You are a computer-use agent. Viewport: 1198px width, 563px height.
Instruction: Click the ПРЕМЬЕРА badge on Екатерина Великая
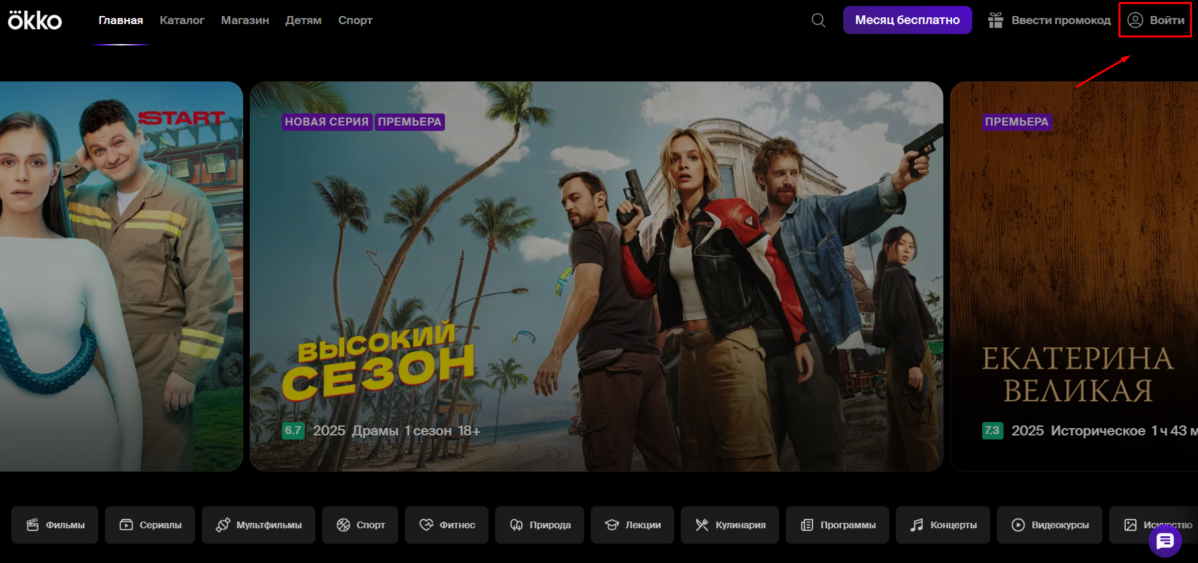click(x=1017, y=122)
